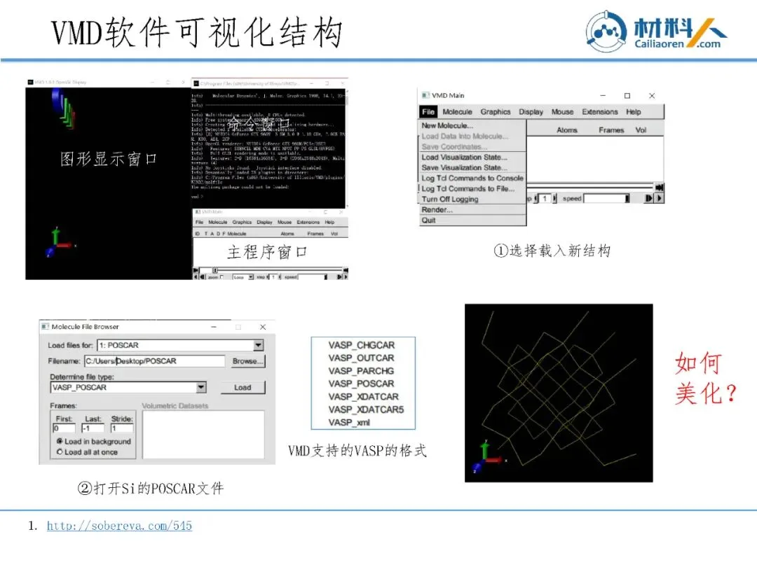Click jump-to-start icon in small VMD Main
Screen dimensions: 757x567
coord(196,270)
